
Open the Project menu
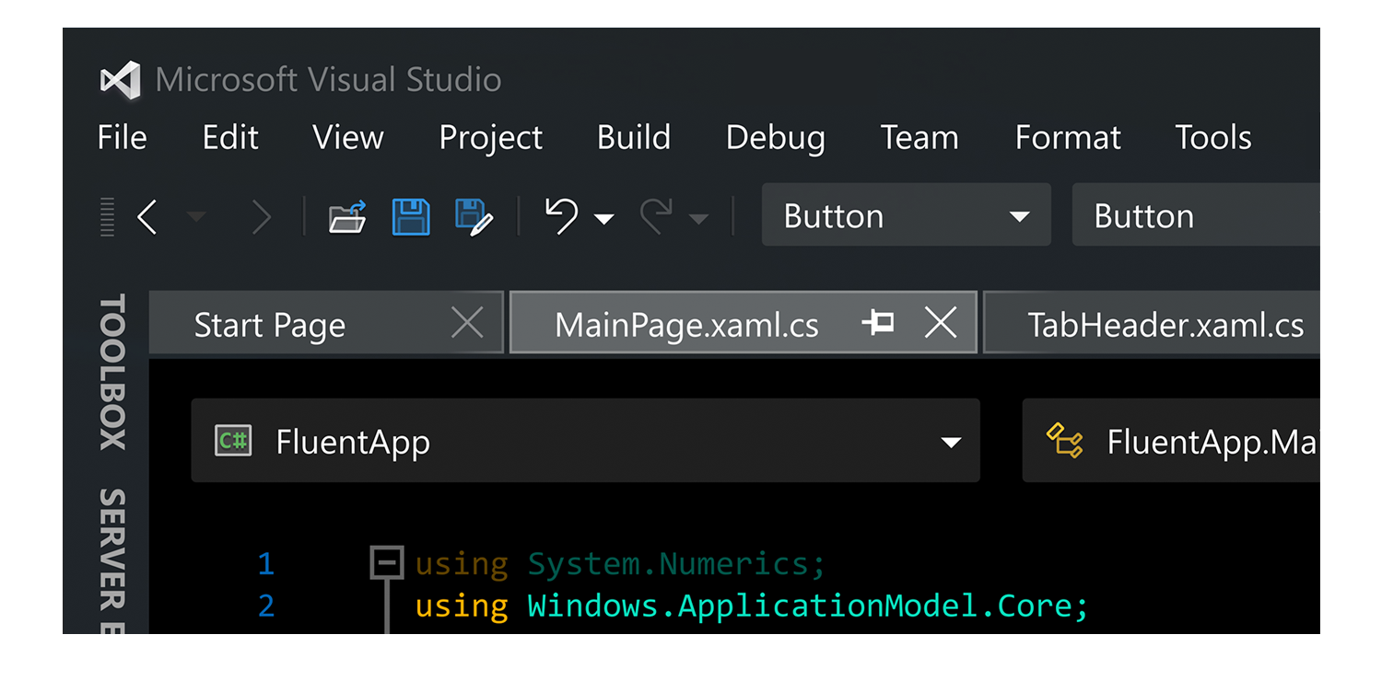click(491, 139)
